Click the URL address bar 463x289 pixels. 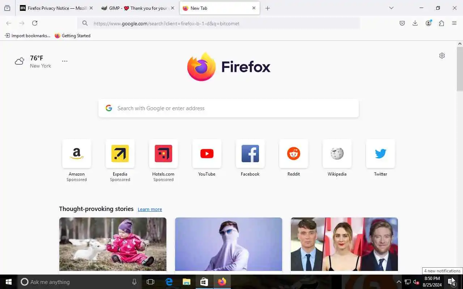tap(218, 23)
